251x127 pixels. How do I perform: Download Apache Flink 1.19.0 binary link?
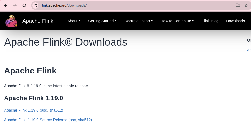[x=21, y=110]
